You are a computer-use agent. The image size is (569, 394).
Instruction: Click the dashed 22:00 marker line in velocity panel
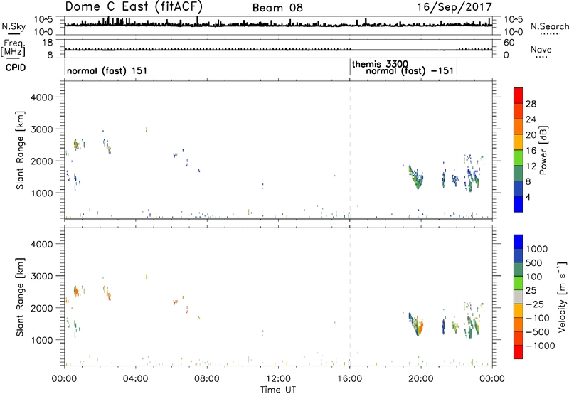457,297
